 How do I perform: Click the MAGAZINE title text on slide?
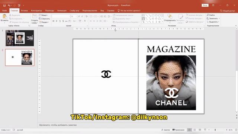171,49
